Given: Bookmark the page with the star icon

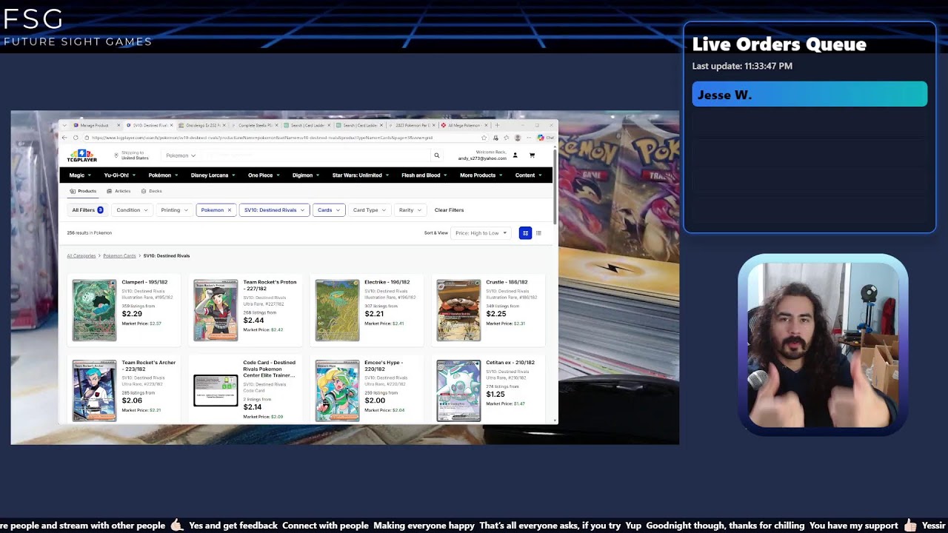Looking at the screenshot, I should tap(484, 138).
